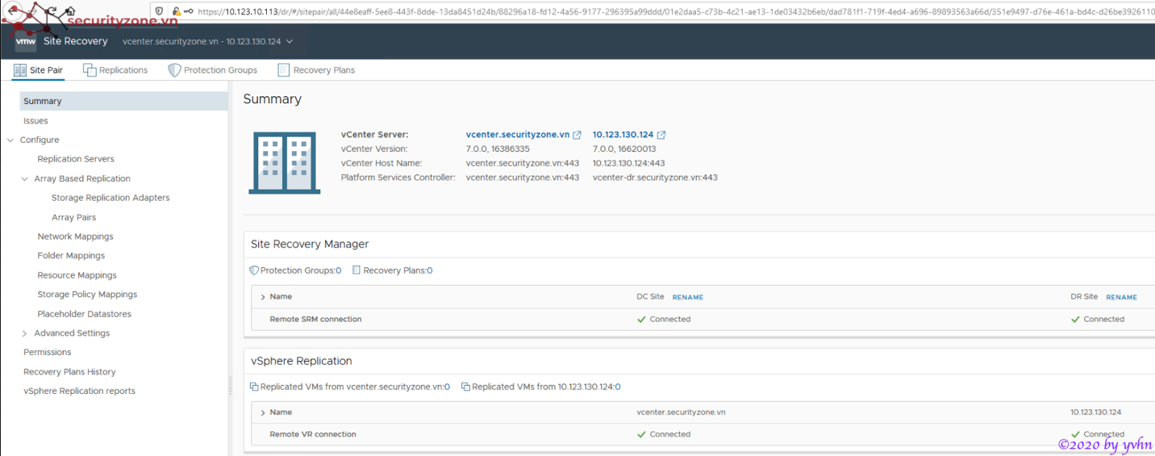Click the Replications tab icon
The height and width of the screenshot is (456, 1155).
coord(90,70)
